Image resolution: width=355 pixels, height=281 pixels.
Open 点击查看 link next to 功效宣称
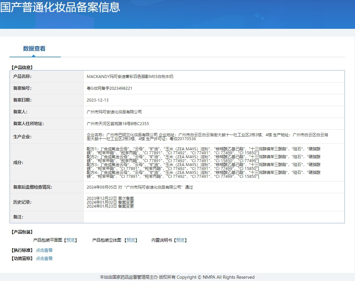tap(44, 258)
